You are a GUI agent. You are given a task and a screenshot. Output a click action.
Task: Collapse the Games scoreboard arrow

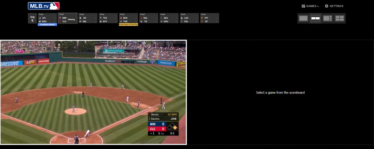click(318, 6)
